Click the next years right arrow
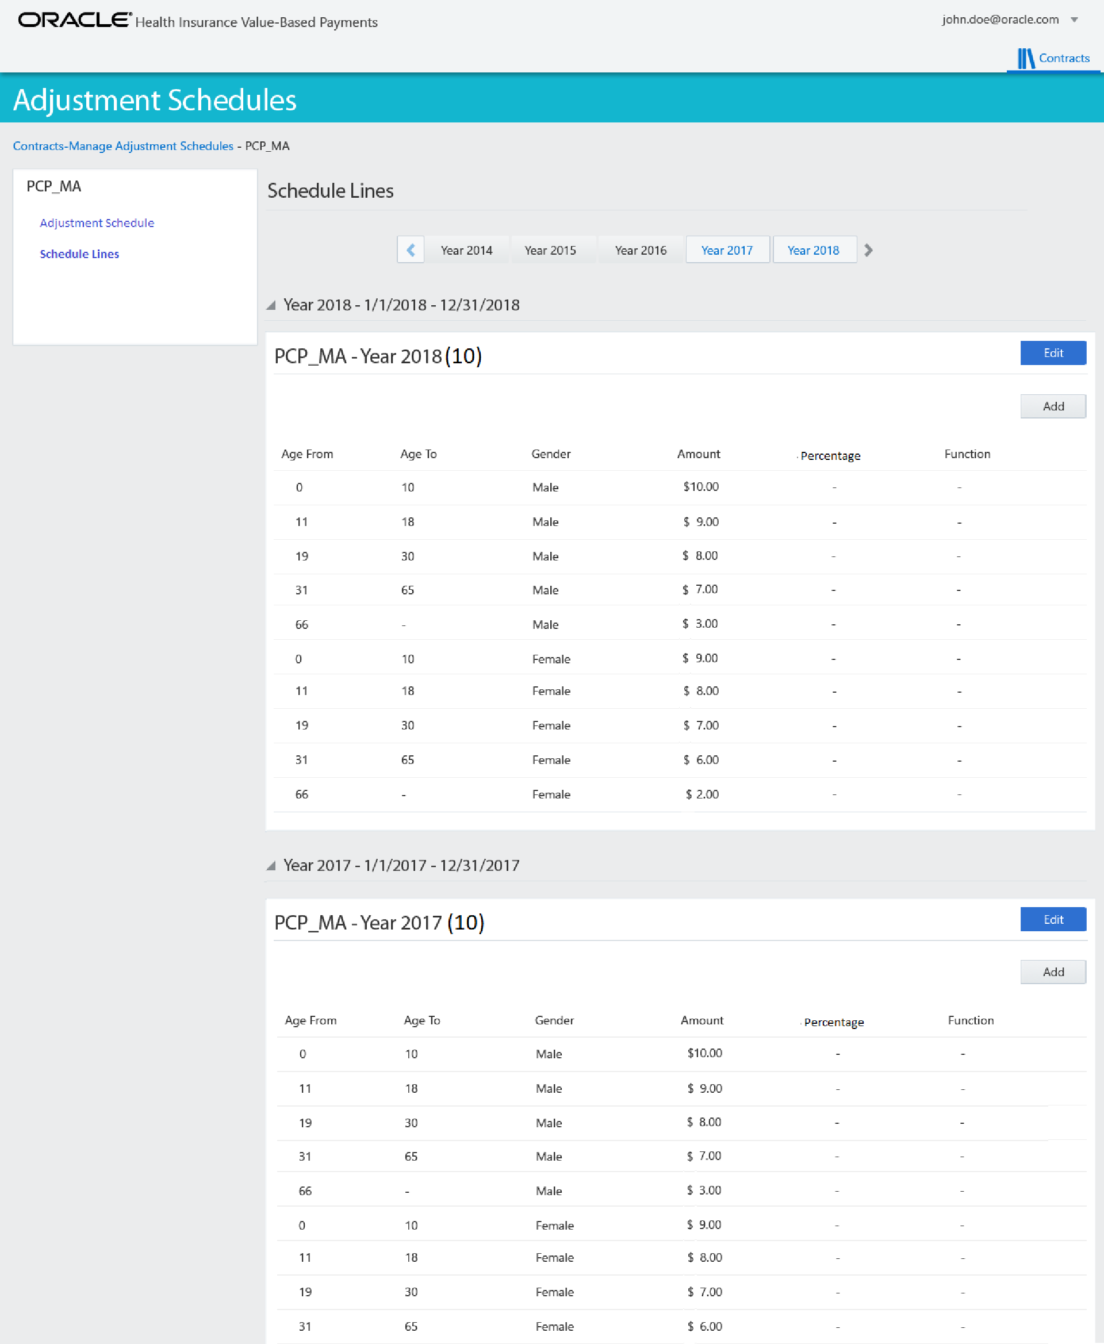Screen dimensions: 1104x1344 click(868, 250)
